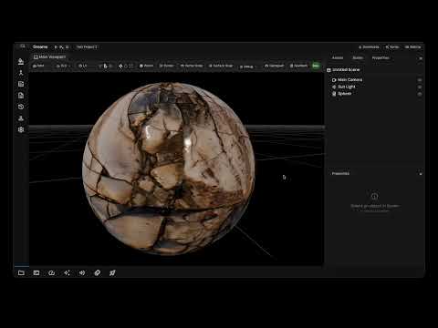This screenshot has height=328, width=438.
Task: Open the settings gear icon in left sidebar
Action: (21, 129)
